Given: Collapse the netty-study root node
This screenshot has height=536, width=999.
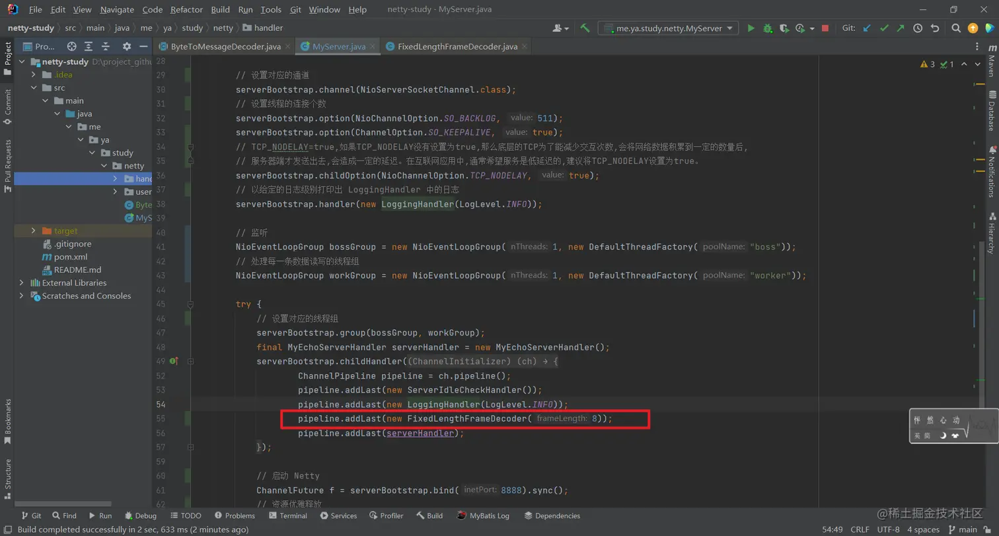Looking at the screenshot, I should [22, 61].
